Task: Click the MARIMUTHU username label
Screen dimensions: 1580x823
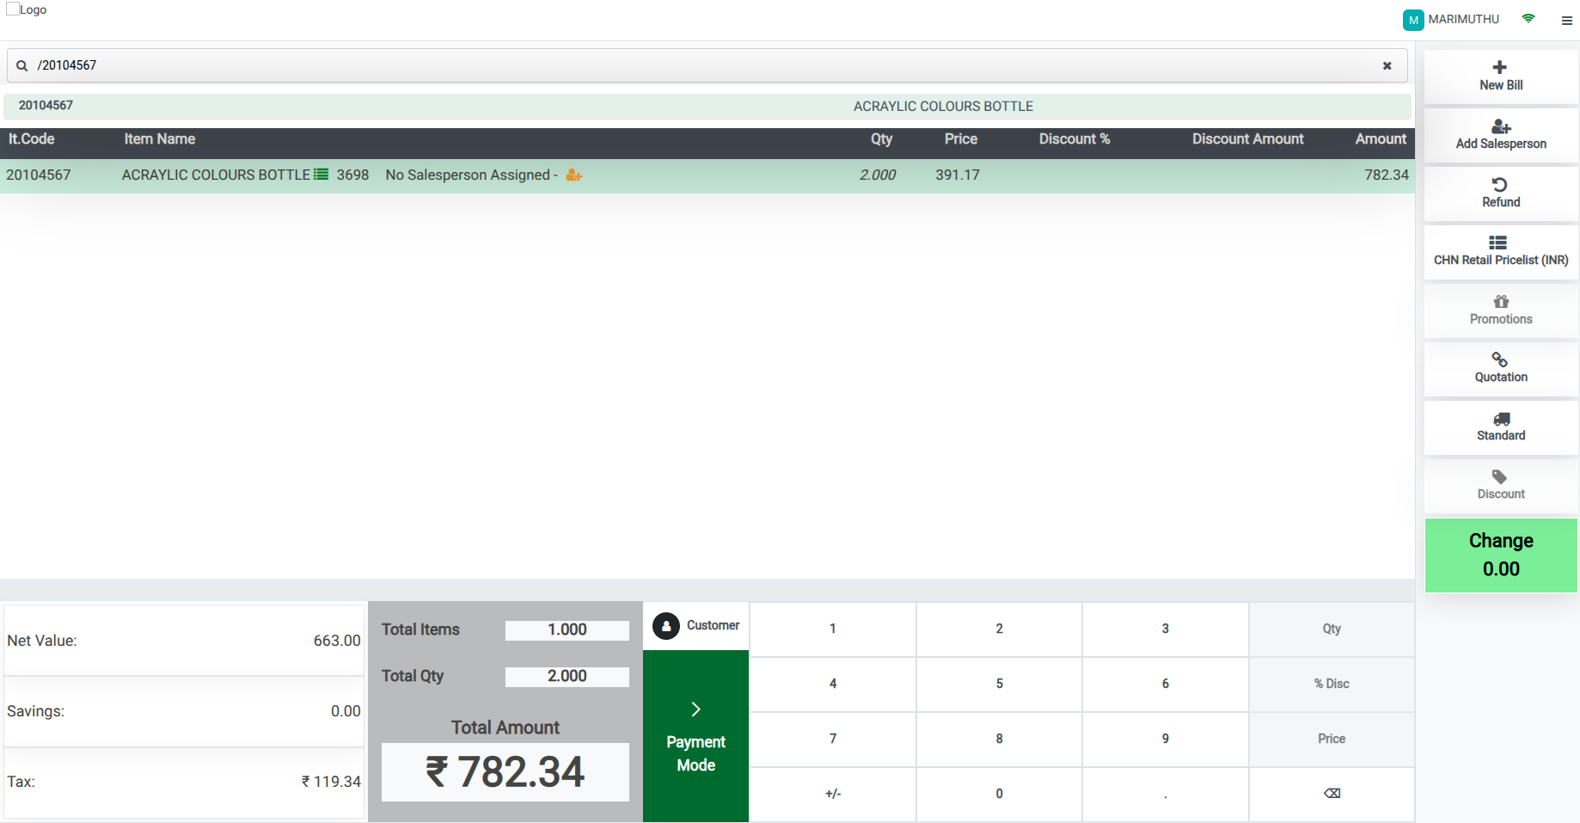Action: click(1463, 19)
